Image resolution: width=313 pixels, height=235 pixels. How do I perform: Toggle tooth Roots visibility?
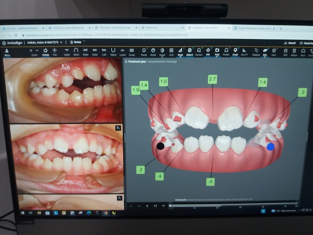point(144,52)
